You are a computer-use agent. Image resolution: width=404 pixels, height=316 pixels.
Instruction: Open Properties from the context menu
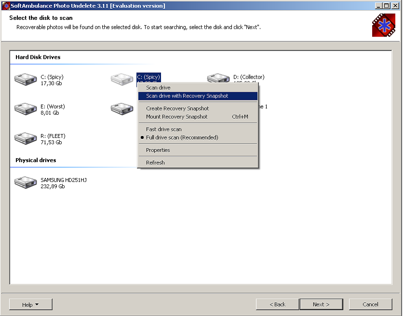[x=198, y=150]
